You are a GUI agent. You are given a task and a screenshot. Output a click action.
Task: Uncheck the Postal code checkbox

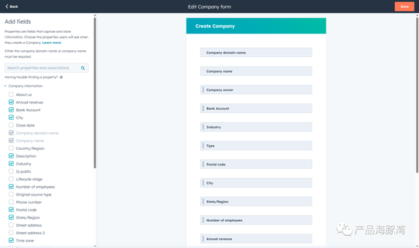pos(11,209)
